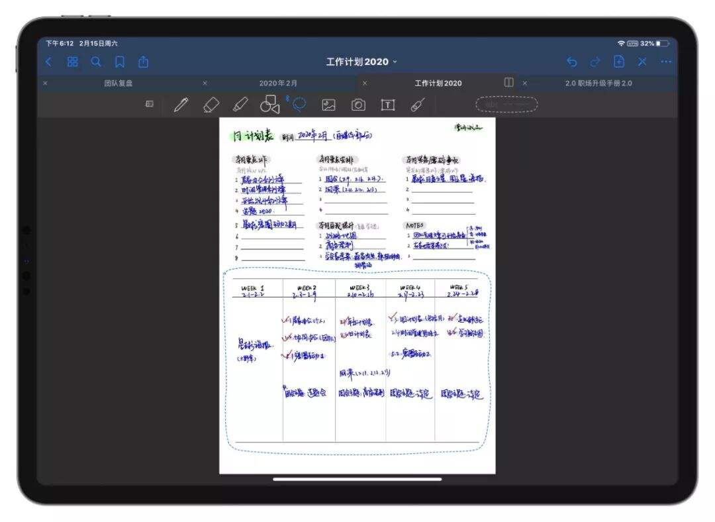Toggle the zoom window tool
715x522 pixels.
coord(150,104)
